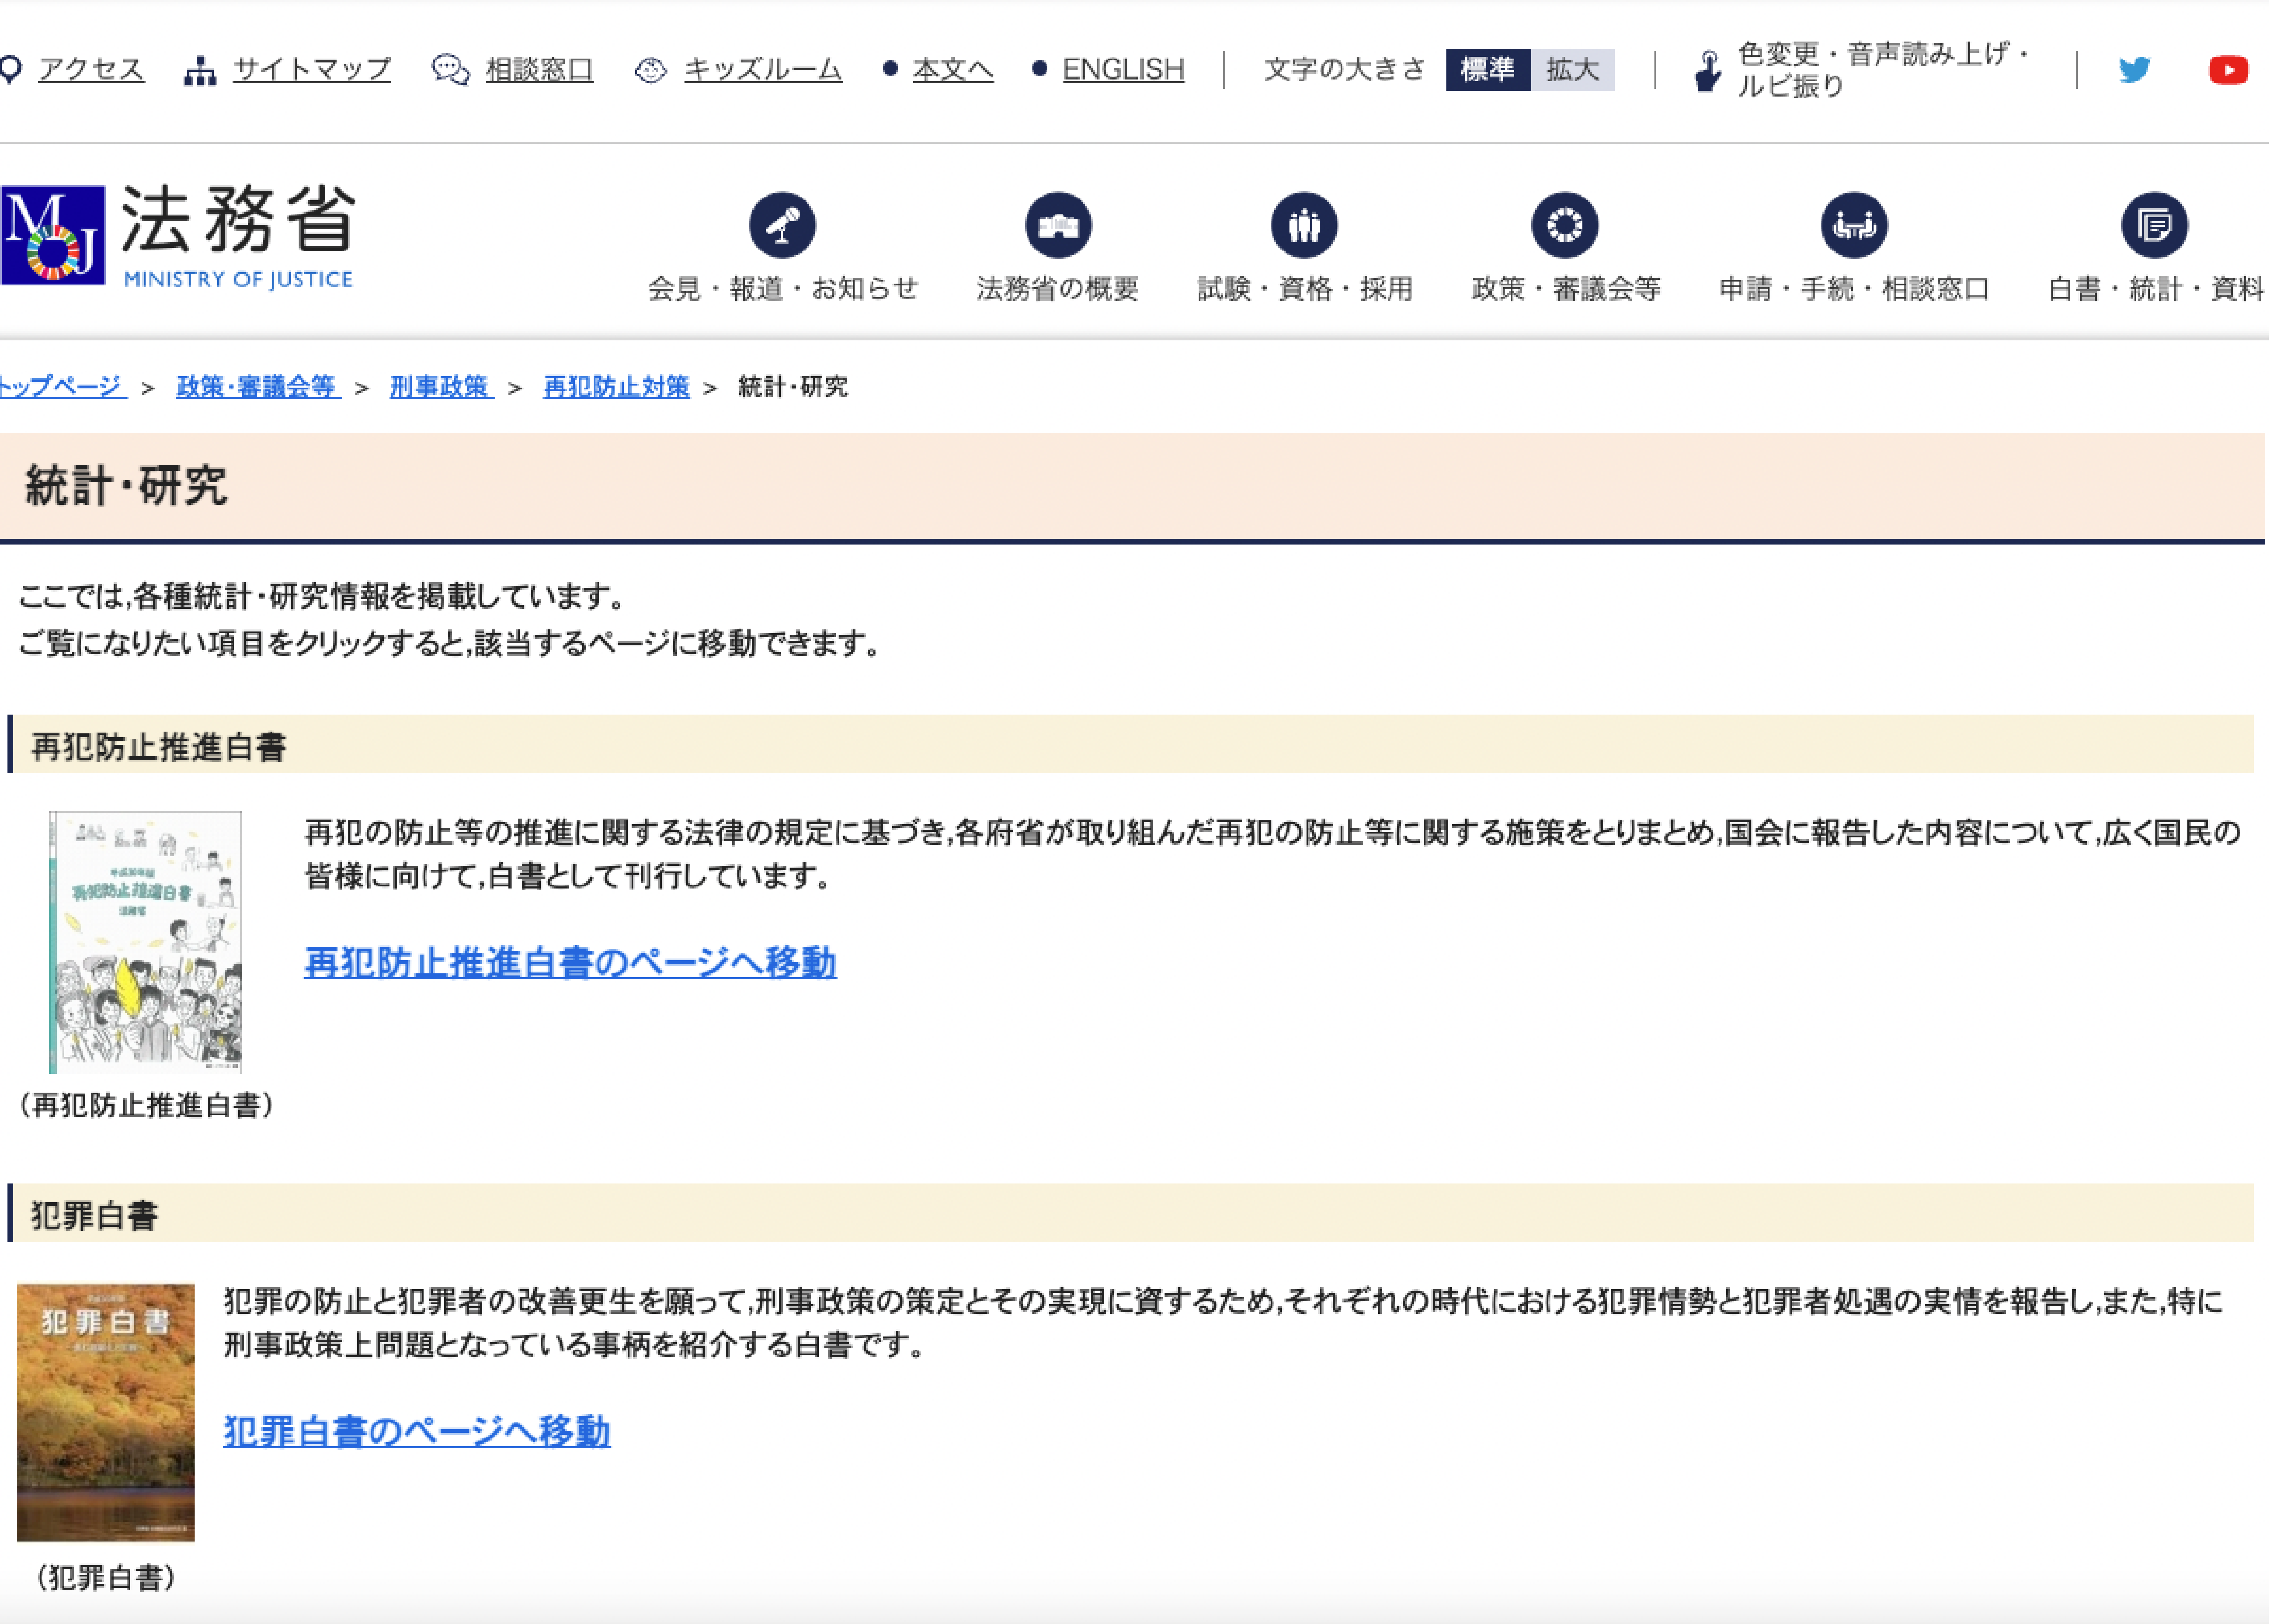Open the 相談窓口 link in top bar
The image size is (2269, 1624).
539,70
